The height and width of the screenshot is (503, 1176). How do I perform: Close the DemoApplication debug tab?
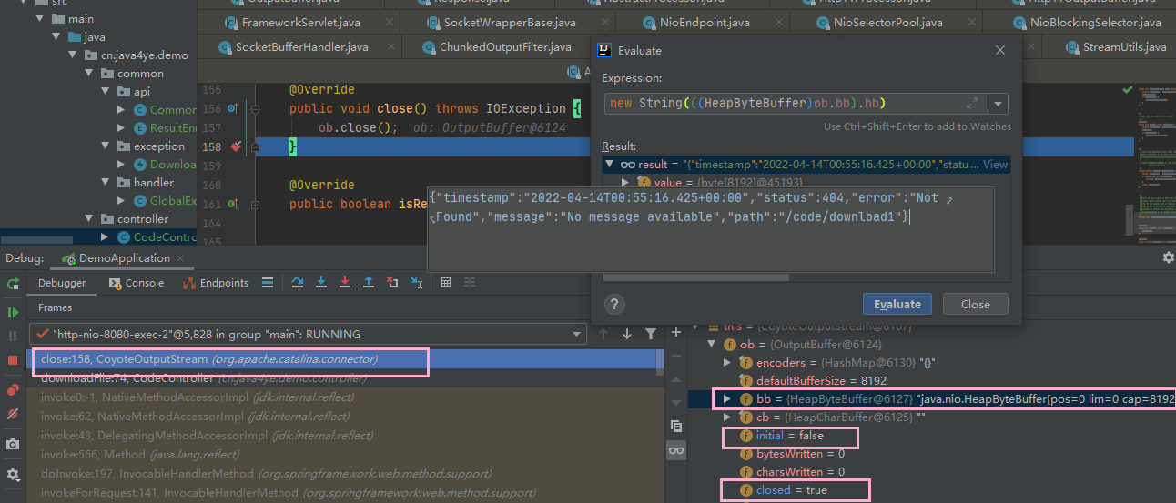pos(179,258)
